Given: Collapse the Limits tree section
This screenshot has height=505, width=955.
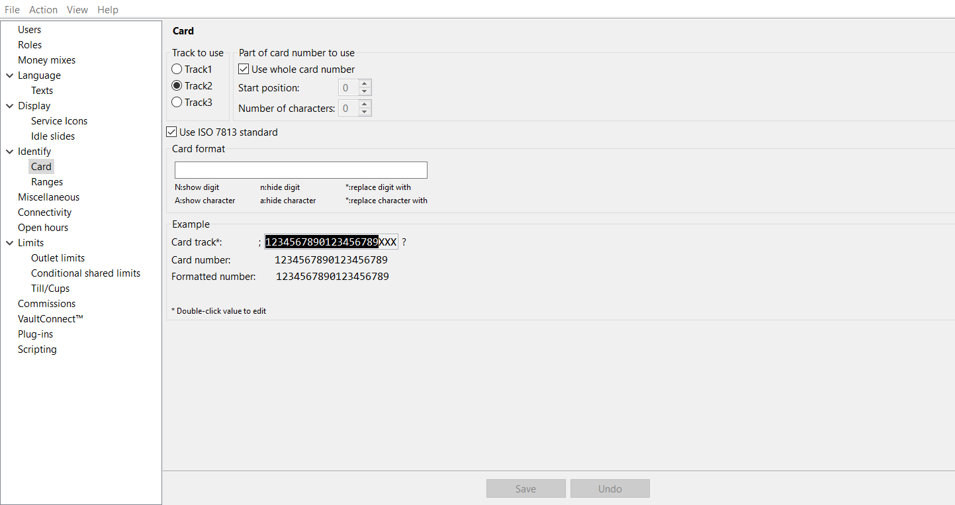Looking at the screenshot, I should click(9, 242).
